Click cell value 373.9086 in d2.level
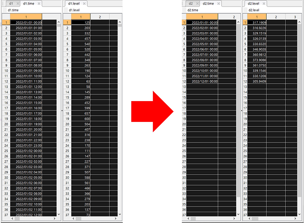Image resolution: width=304 pixels, height=223 pixels. [257, 60]
